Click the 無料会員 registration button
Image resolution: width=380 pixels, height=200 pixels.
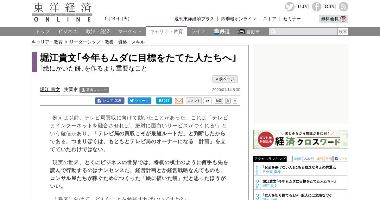333,19
